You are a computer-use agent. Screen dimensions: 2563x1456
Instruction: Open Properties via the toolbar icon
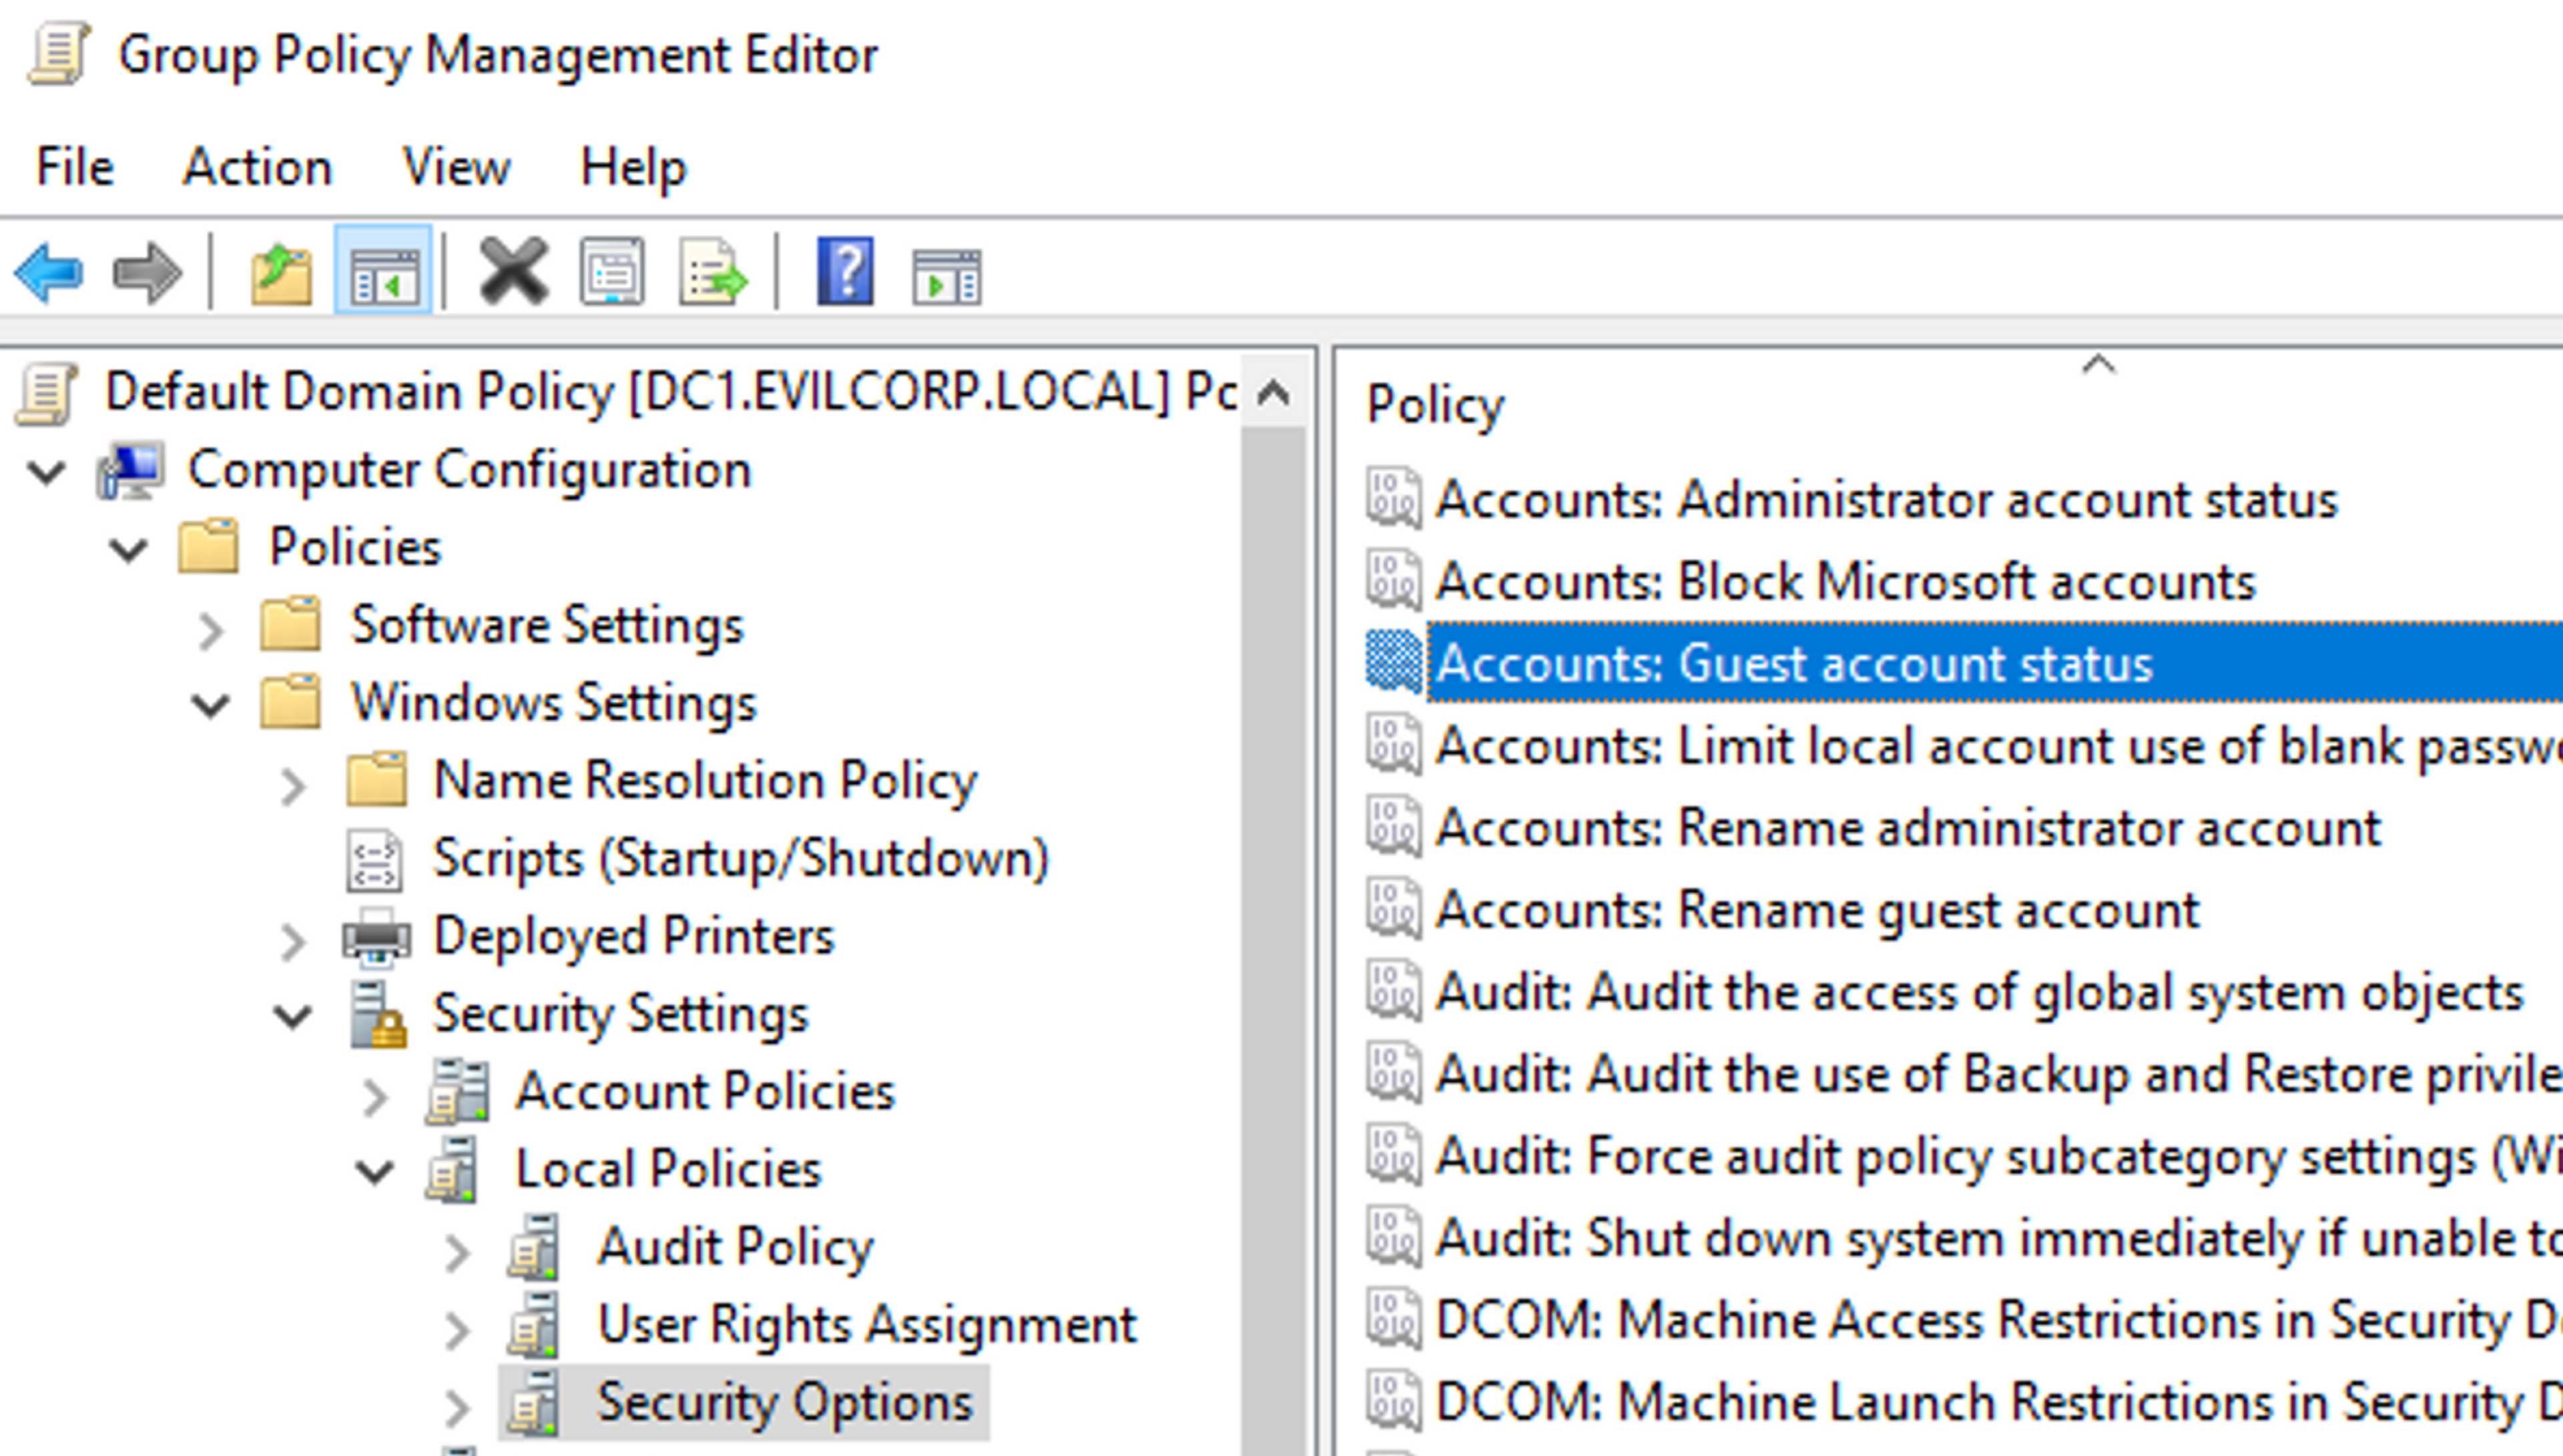[612, 272]
